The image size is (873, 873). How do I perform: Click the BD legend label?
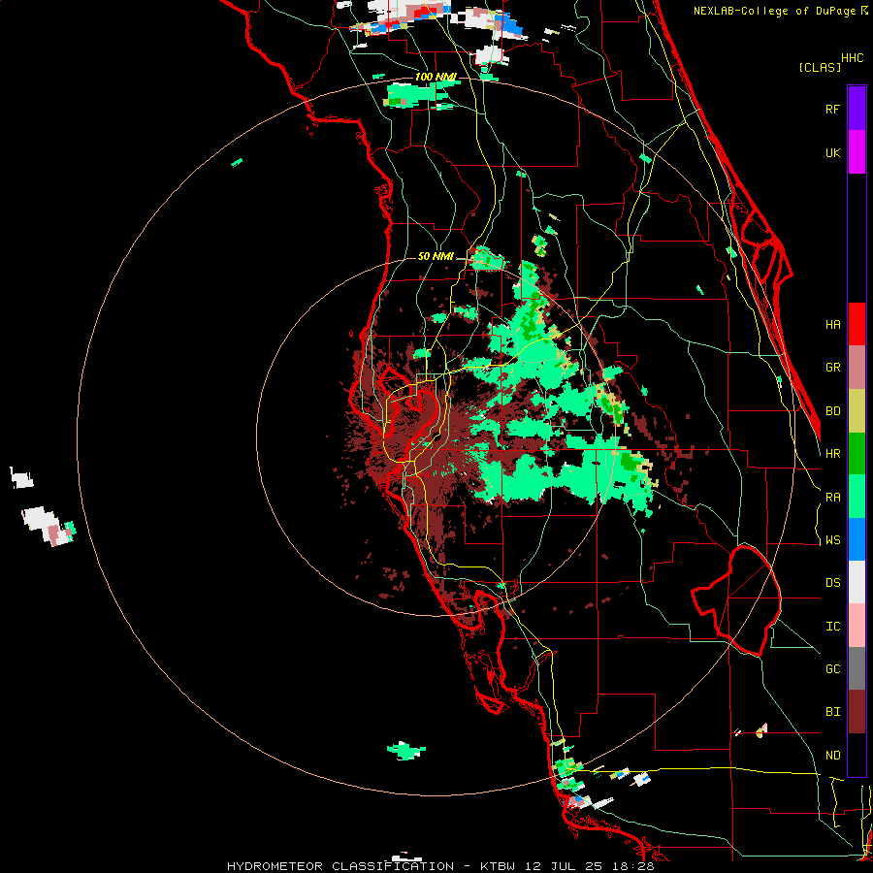click(832, 411)
